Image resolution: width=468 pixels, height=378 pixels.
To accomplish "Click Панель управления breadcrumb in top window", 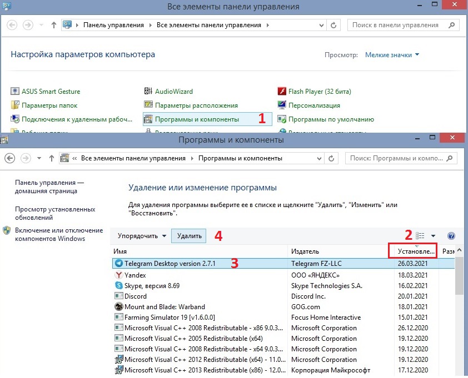I will pos(113,25).
